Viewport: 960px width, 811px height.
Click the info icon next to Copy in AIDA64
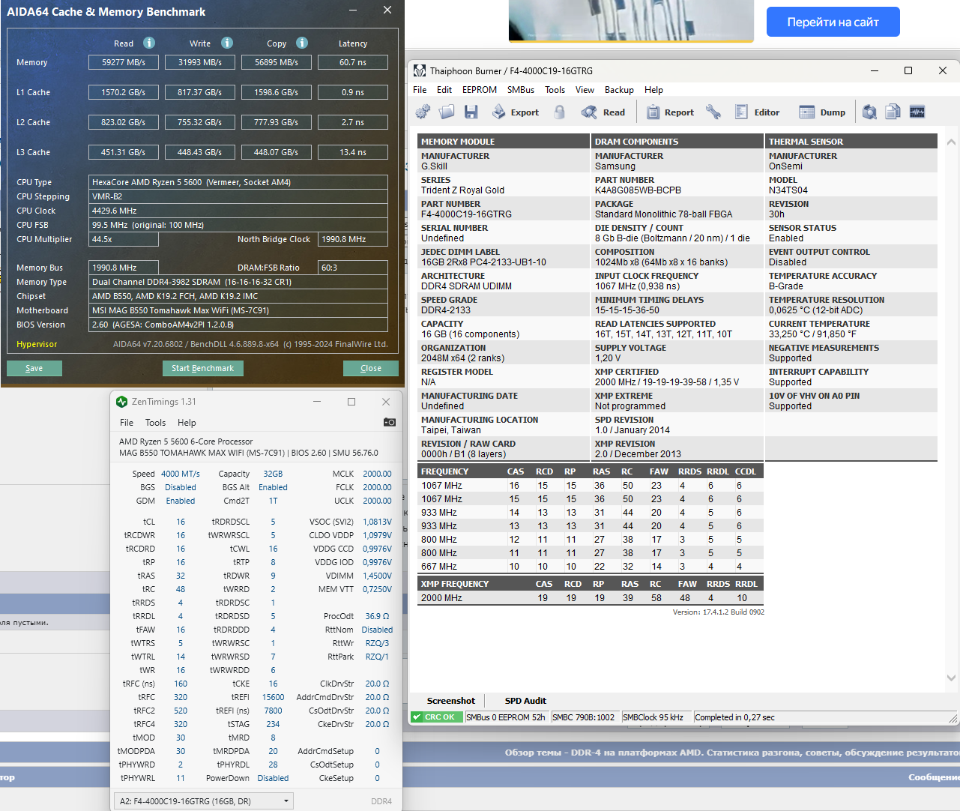click(x=302, y=43)
